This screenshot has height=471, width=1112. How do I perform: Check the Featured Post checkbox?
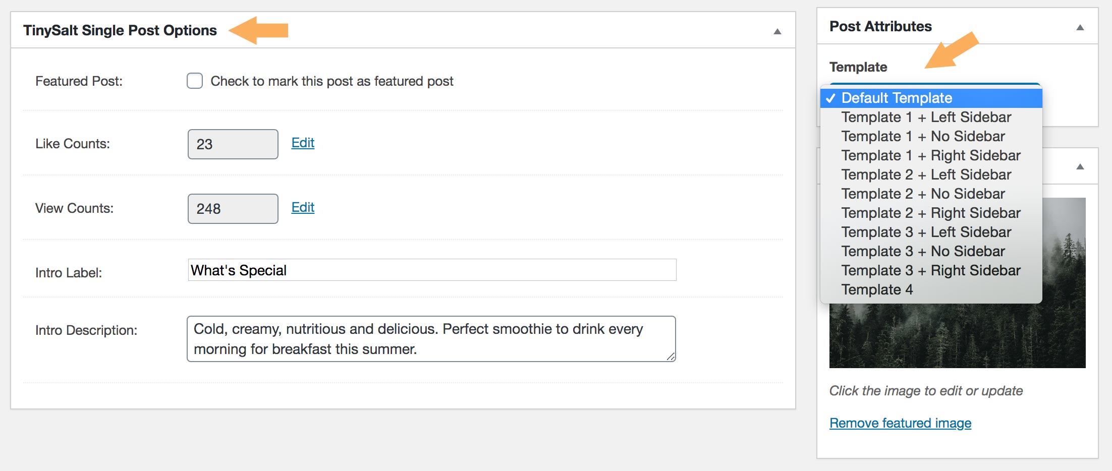click(194, 81)
